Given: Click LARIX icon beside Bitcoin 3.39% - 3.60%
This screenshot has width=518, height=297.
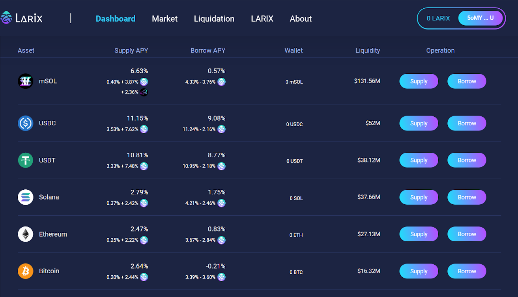Looking at the screenshot, I should [221, 277].
